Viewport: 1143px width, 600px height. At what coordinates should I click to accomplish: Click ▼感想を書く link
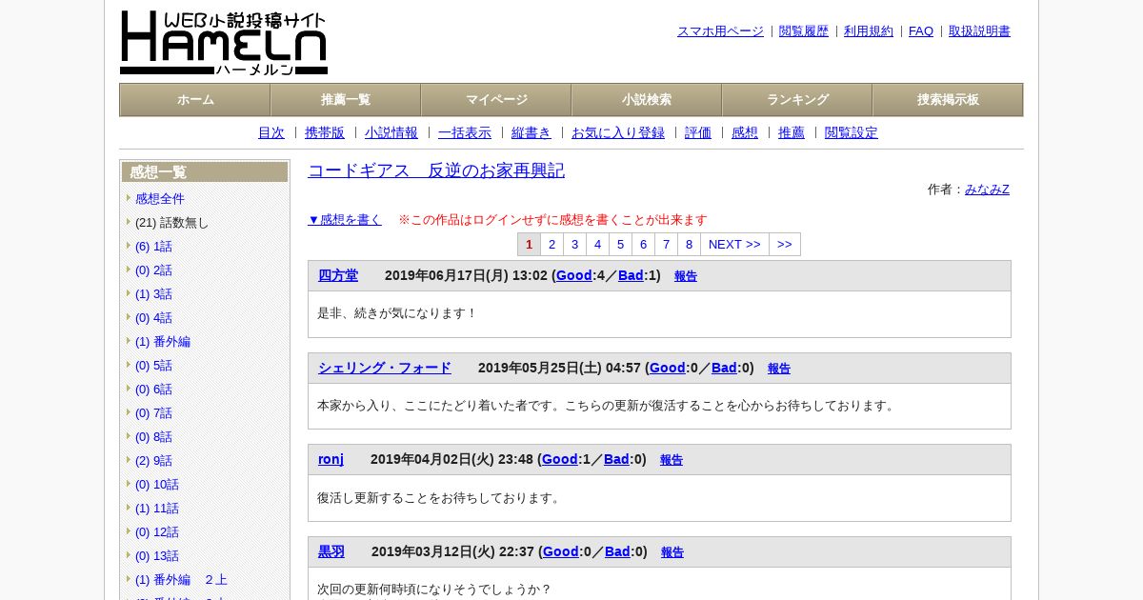[x=345, y=219]
